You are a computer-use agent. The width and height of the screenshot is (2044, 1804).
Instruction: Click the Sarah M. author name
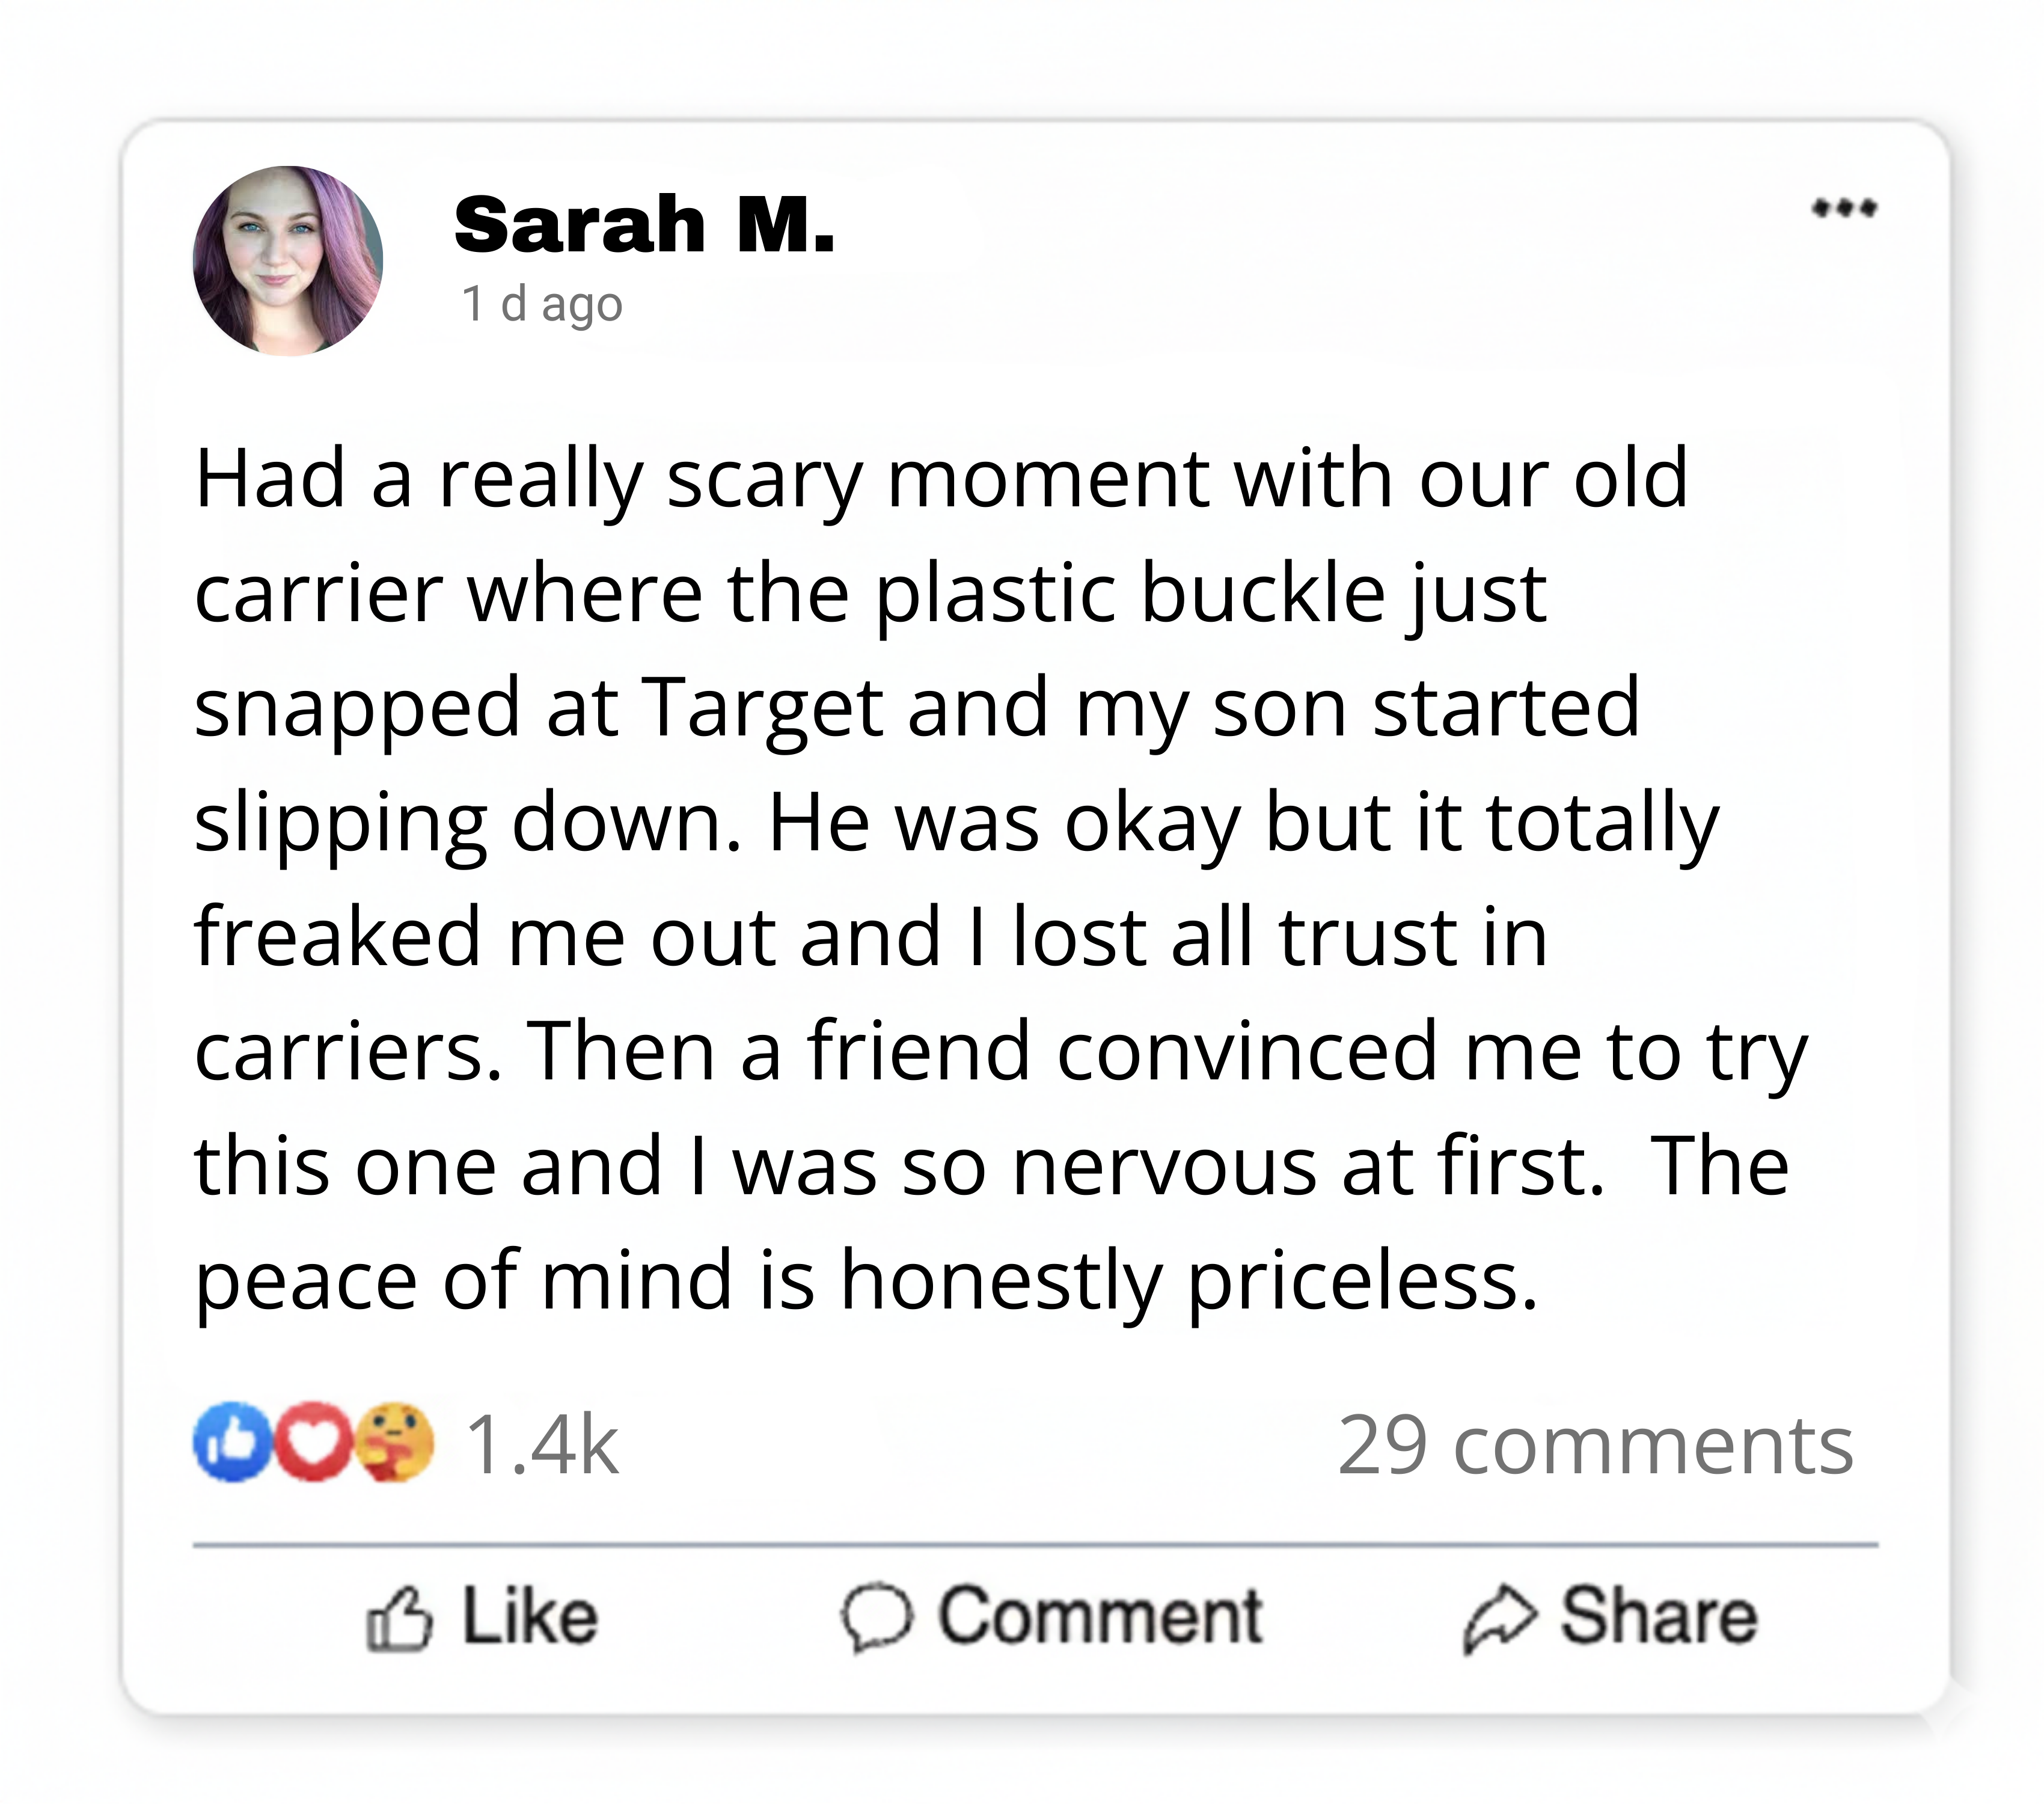[x=643, y=225]
